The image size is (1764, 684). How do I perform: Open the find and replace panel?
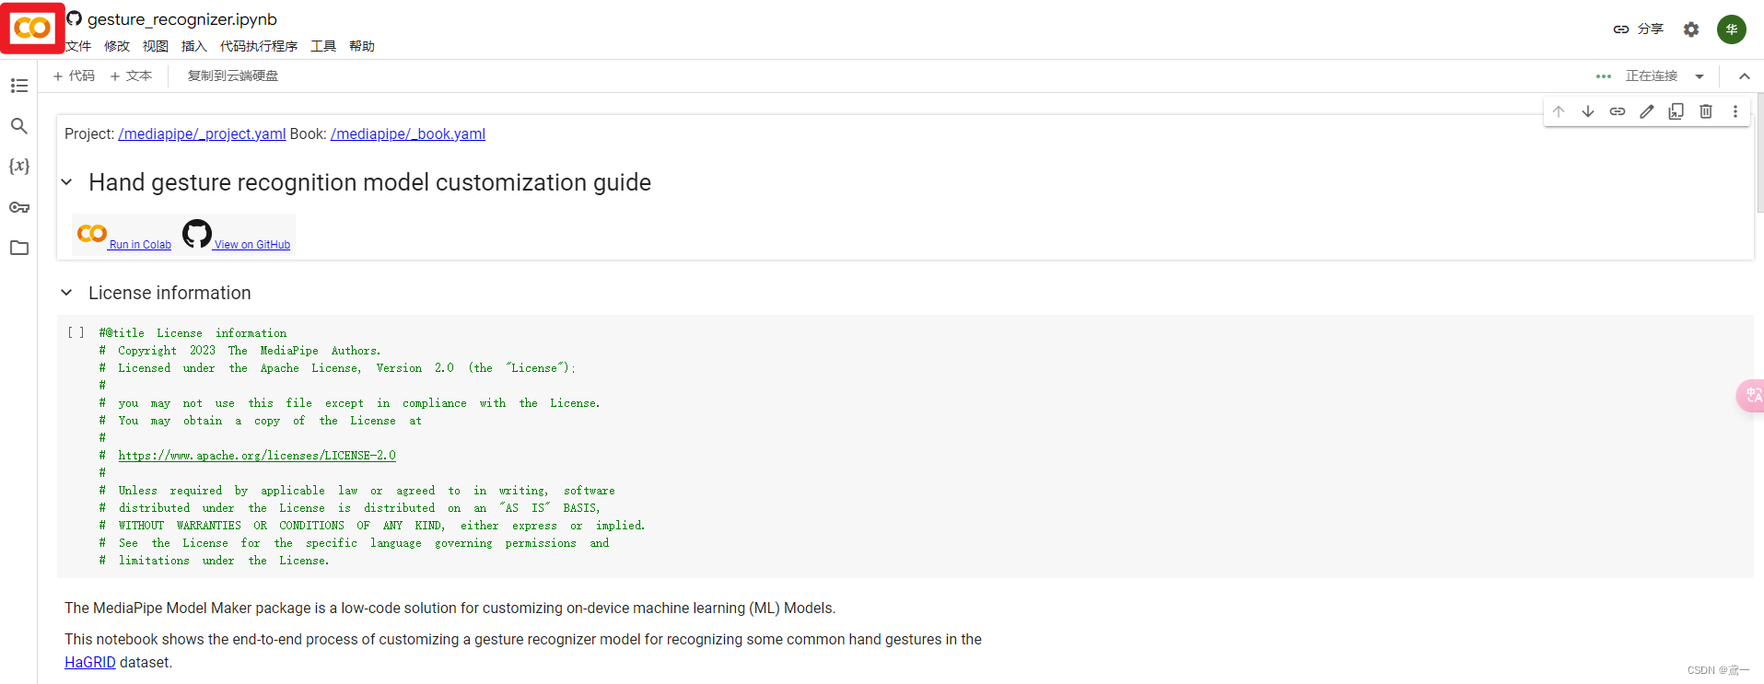point(19,126)
